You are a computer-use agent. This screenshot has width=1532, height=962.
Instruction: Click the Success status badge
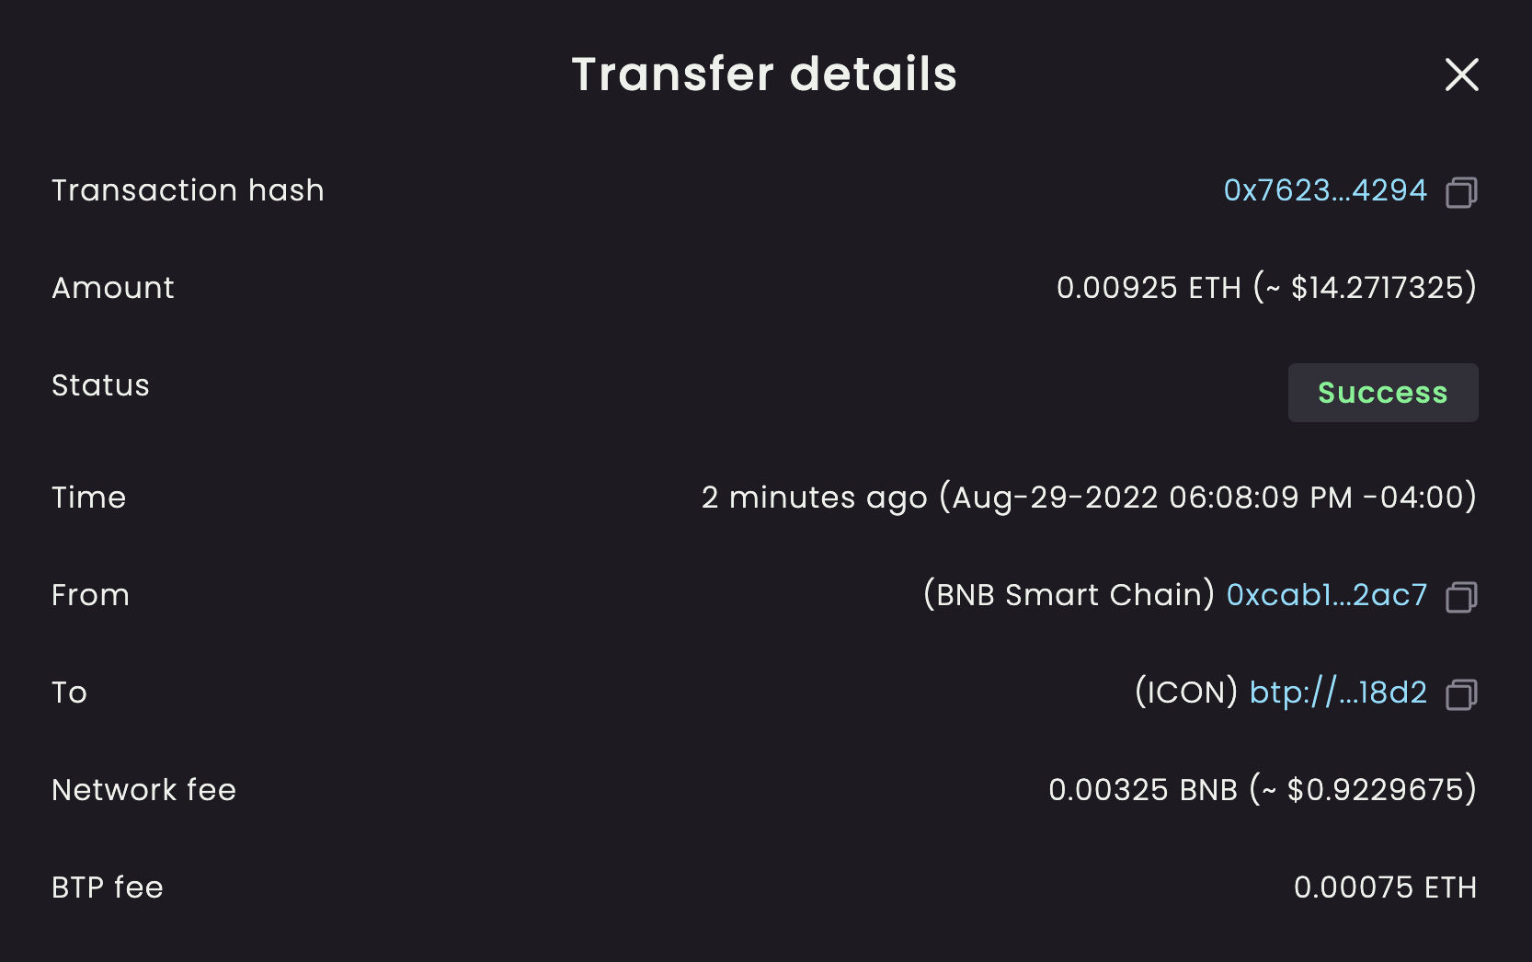pos(1383,393)
